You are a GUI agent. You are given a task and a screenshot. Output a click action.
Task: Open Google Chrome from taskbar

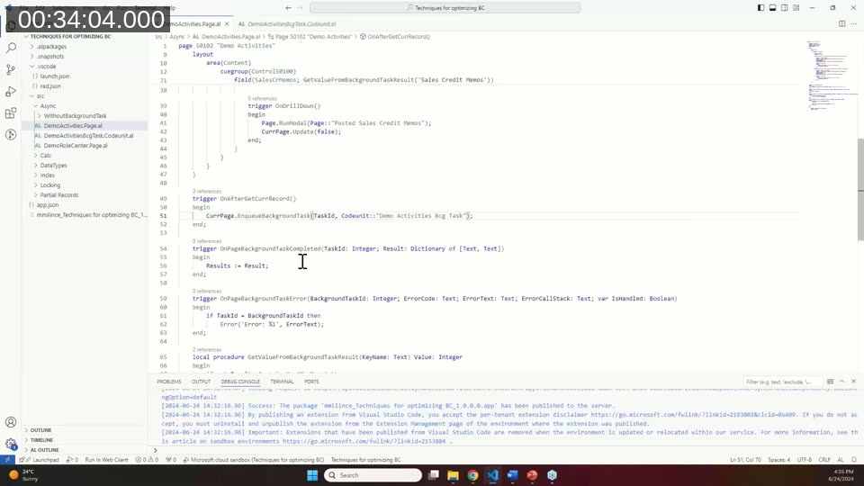pyautogui.click(x=472, y=475)
